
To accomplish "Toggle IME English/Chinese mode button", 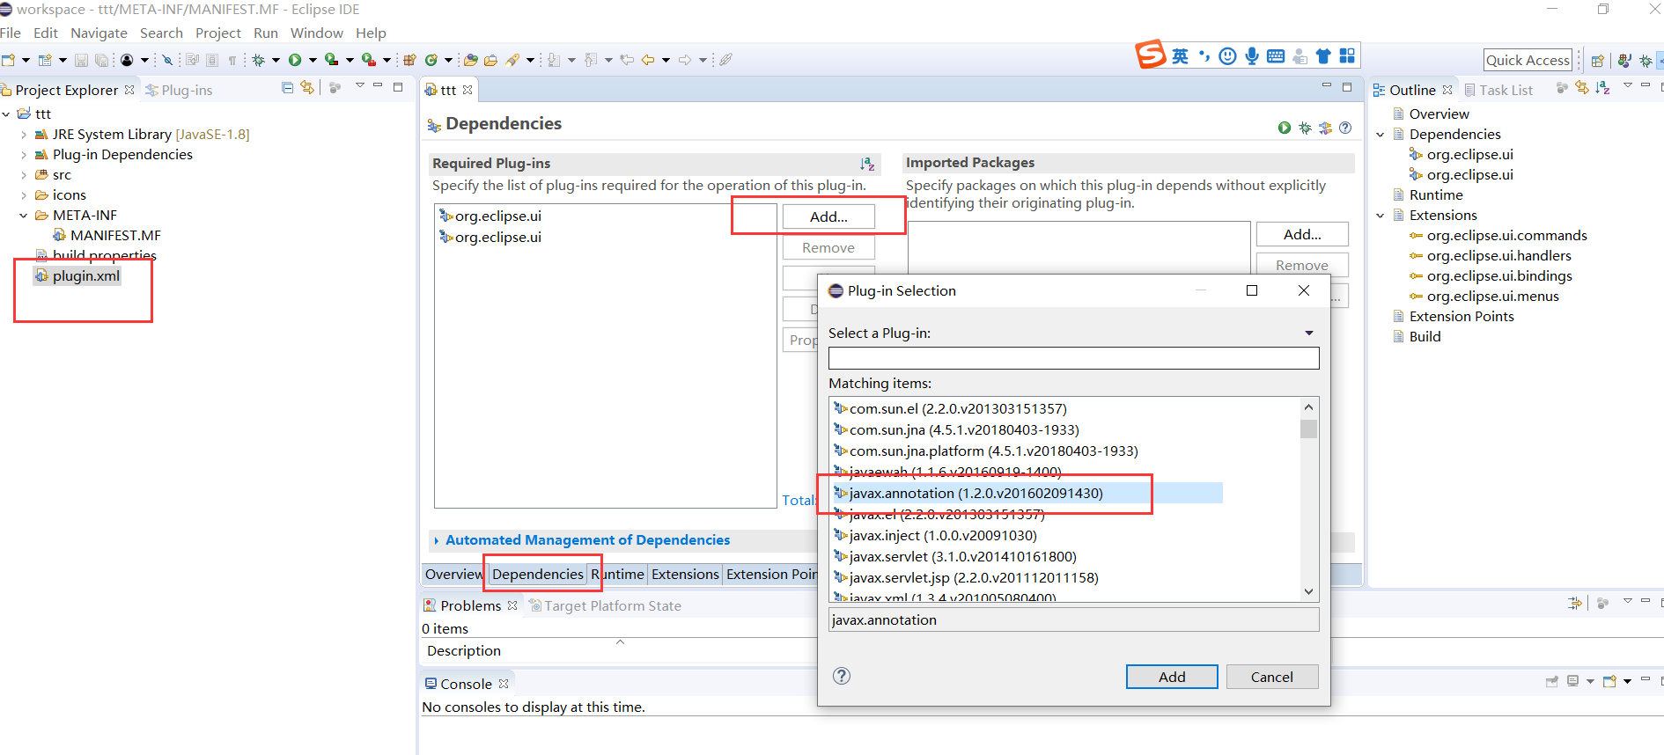I will [x=1180, y=56].
